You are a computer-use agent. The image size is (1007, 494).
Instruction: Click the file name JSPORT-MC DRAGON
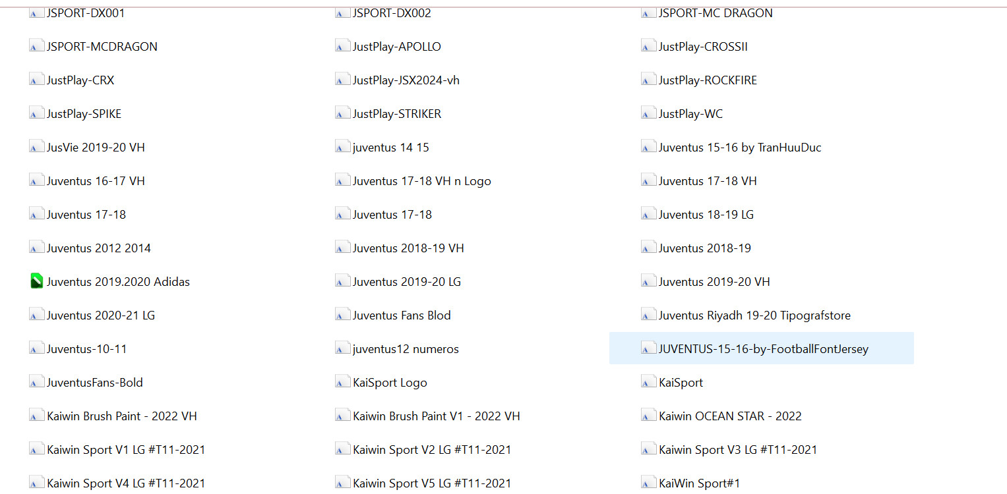coord(716,13)
